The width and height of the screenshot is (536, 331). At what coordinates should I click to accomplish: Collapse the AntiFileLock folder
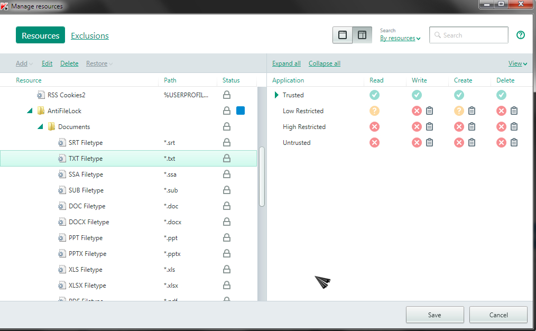point(30,111)
